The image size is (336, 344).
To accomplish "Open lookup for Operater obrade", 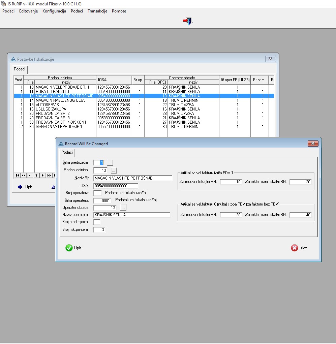I will [123, 207].
